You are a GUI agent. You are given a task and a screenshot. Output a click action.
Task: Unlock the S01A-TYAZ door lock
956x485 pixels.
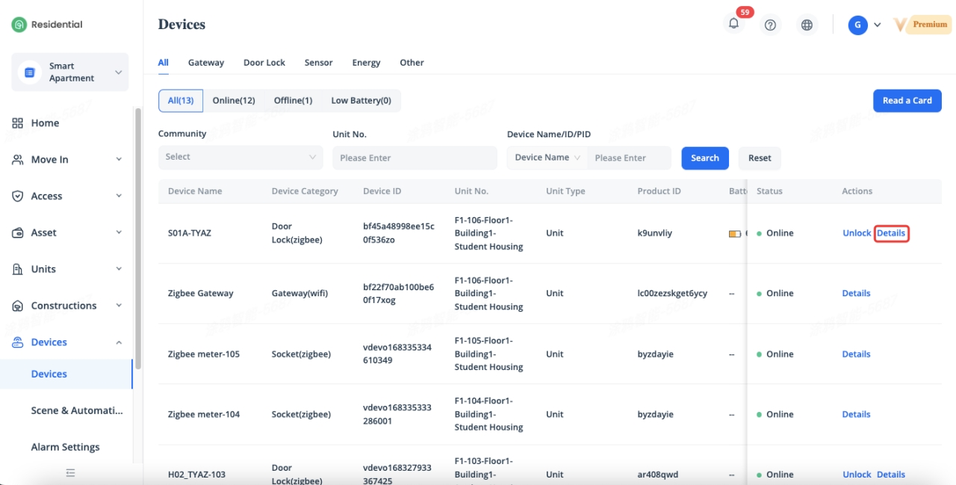[857, 234]
